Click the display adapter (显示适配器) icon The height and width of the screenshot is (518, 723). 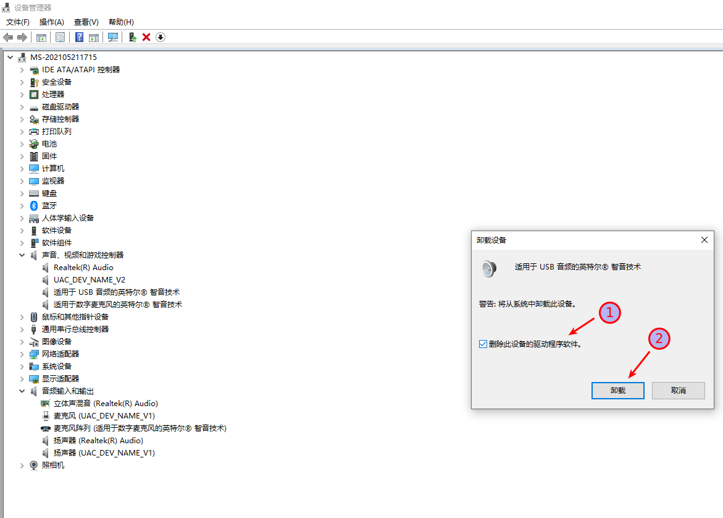tap(34, 378)
